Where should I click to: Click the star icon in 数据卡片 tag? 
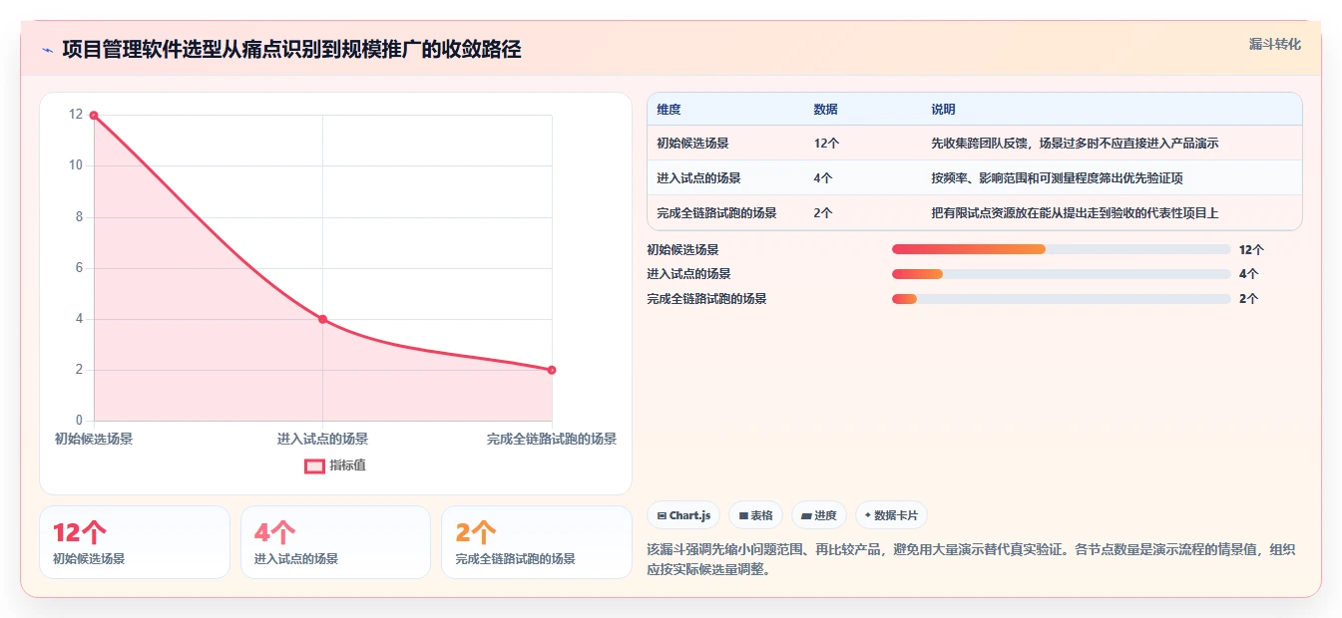(868, 515)
